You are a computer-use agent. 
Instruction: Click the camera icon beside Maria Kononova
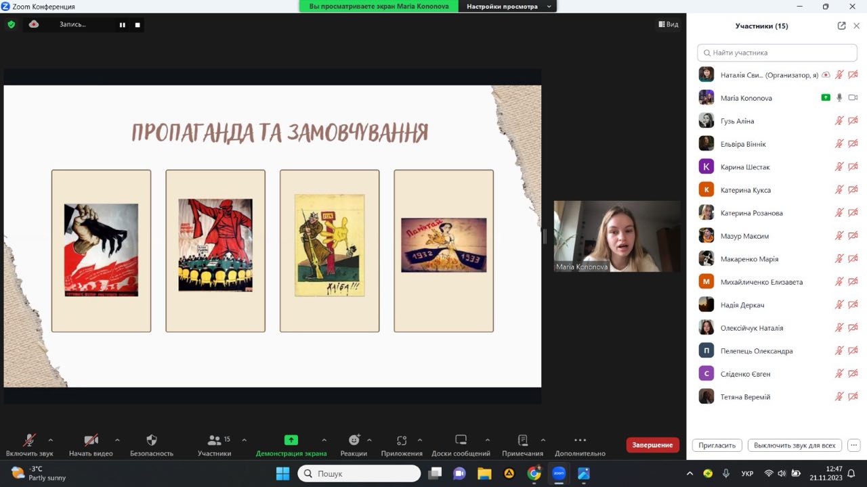[853, 98]
